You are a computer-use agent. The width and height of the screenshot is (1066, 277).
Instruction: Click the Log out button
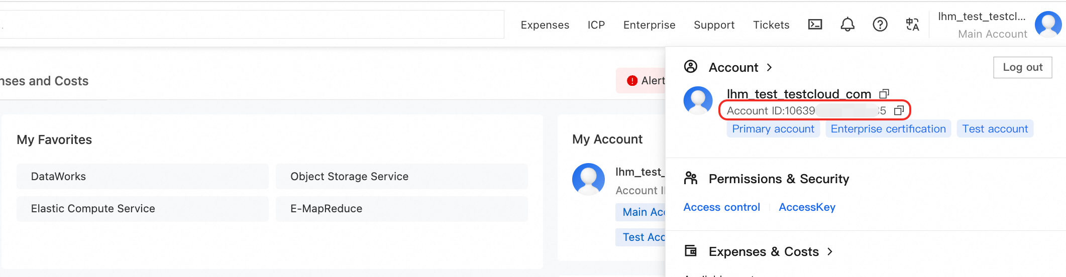coord(1023,67)
